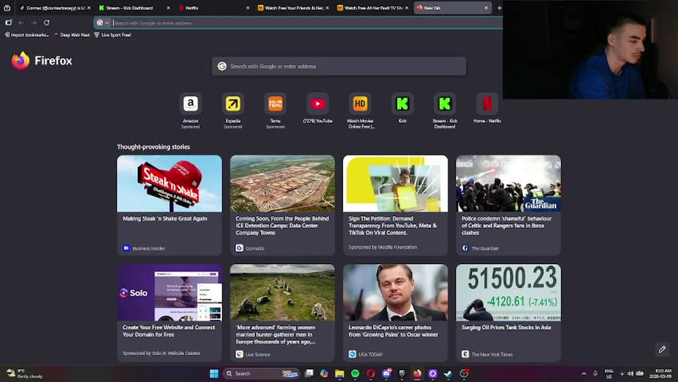Open the tab overview icon in the title bar
Screen dimensions: 678x382
tap(7, 8)
